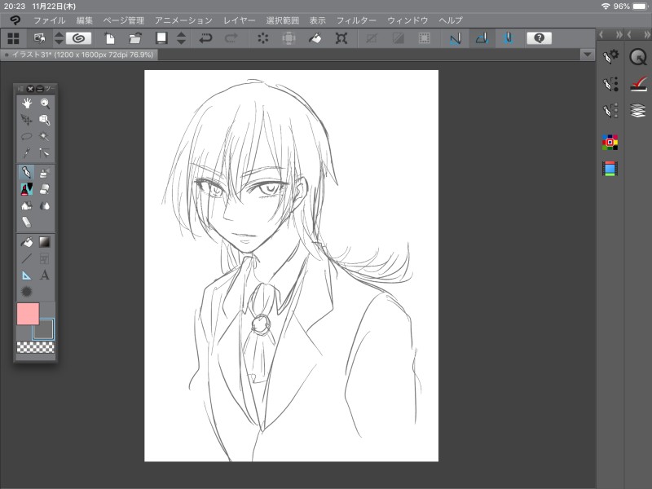Image resolution: width=652 pixels, height=489 pixels.
Task: Click the Undo arrow
Action: [205, 38]
